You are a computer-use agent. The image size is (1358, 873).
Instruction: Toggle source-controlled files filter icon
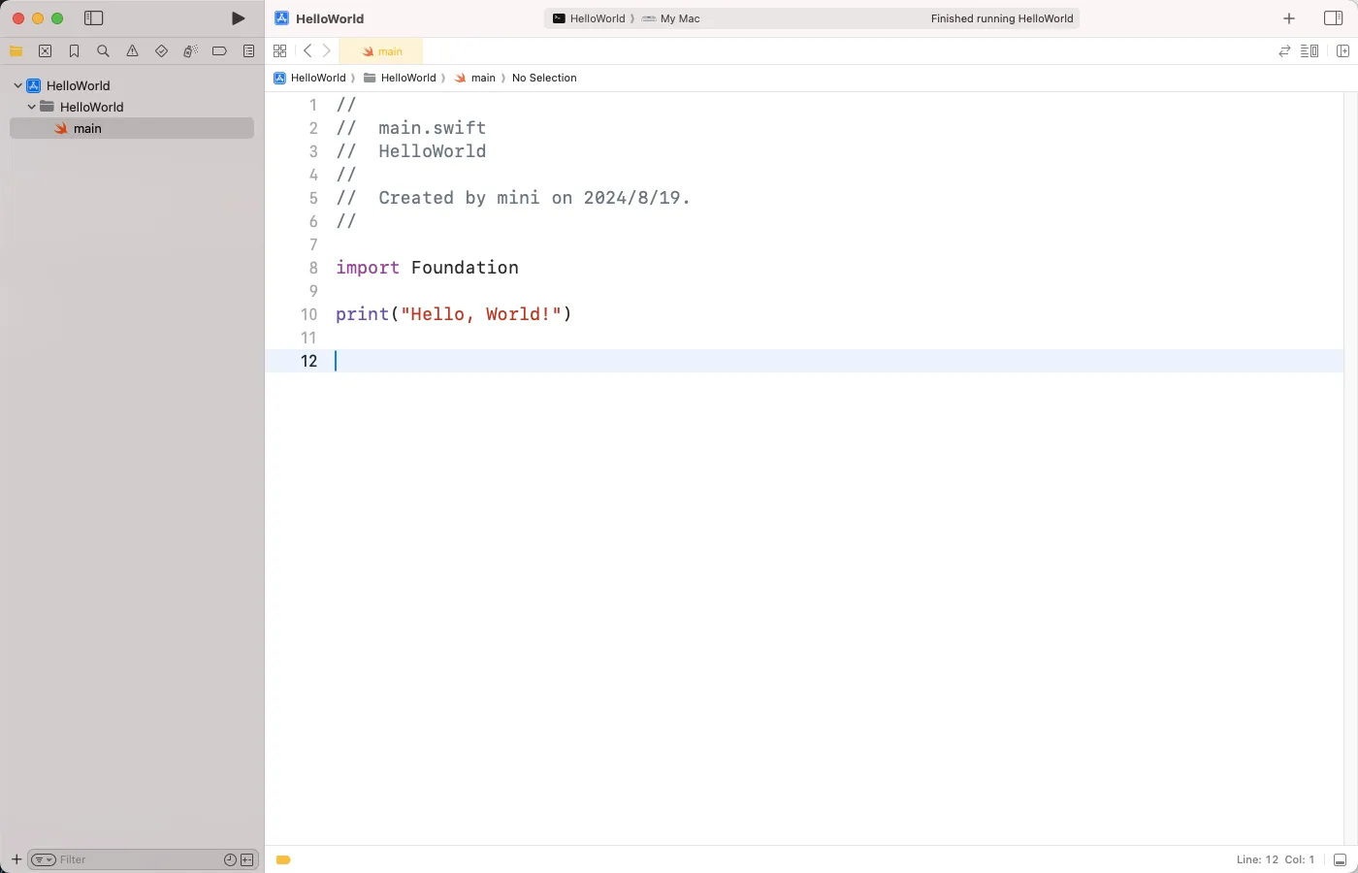pos(247,859)
